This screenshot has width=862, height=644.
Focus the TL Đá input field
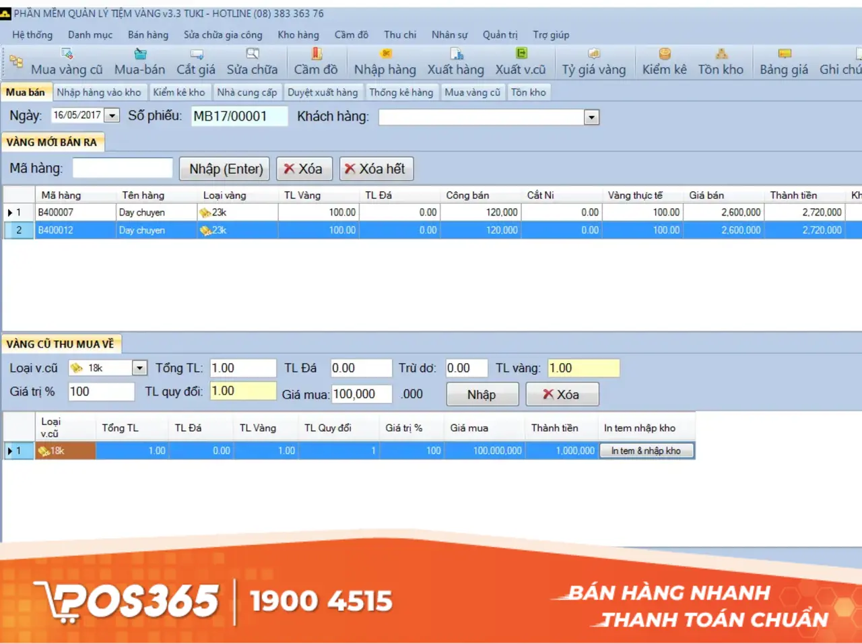360,368
